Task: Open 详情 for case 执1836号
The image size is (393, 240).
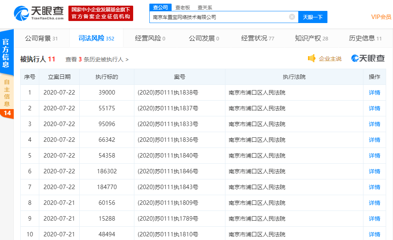Action: pyautogui.click(x=374, y=140)
